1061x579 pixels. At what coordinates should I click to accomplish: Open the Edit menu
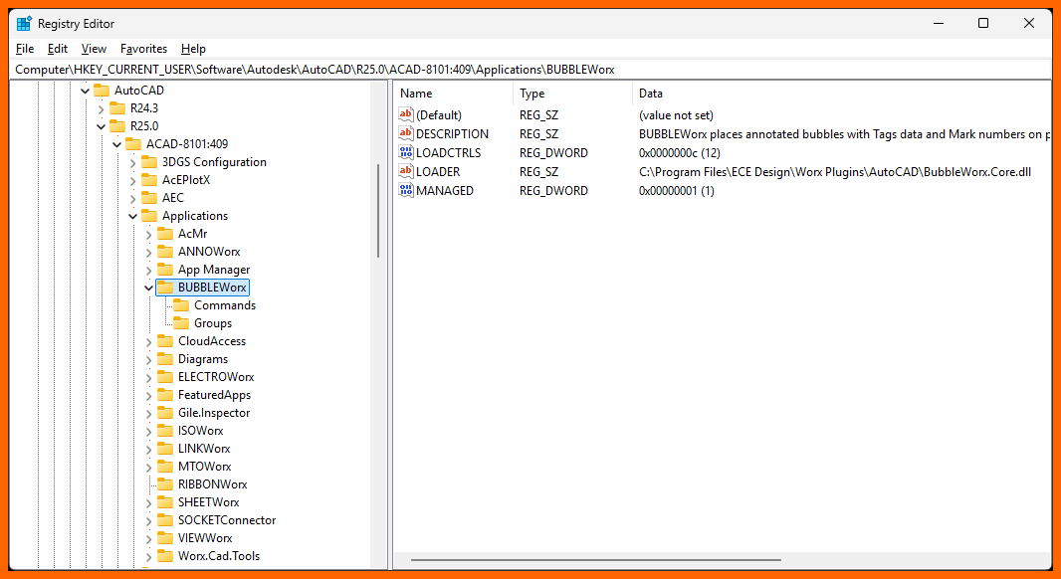click(58, 49)
